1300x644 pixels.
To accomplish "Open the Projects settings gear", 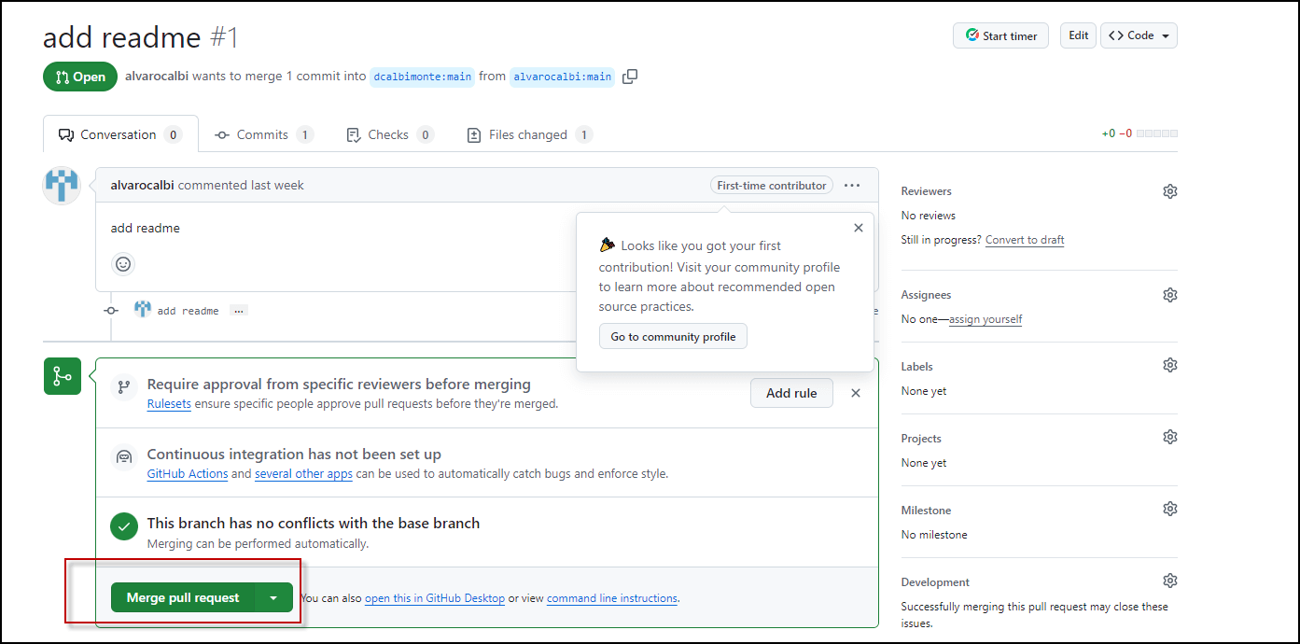I will (x=1170, y=436).
